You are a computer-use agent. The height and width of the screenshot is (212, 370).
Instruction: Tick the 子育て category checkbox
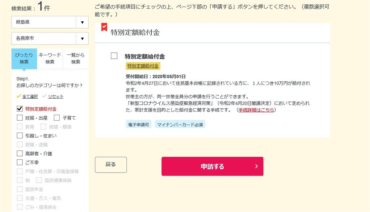coord(57,118)
